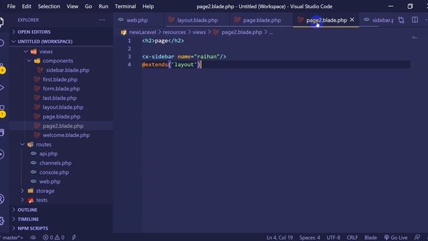Click the lightning icon in status bar
Image resolution: width=428 pixels, height=241 pixels.
pyautogui.click(x=74, y=238)
